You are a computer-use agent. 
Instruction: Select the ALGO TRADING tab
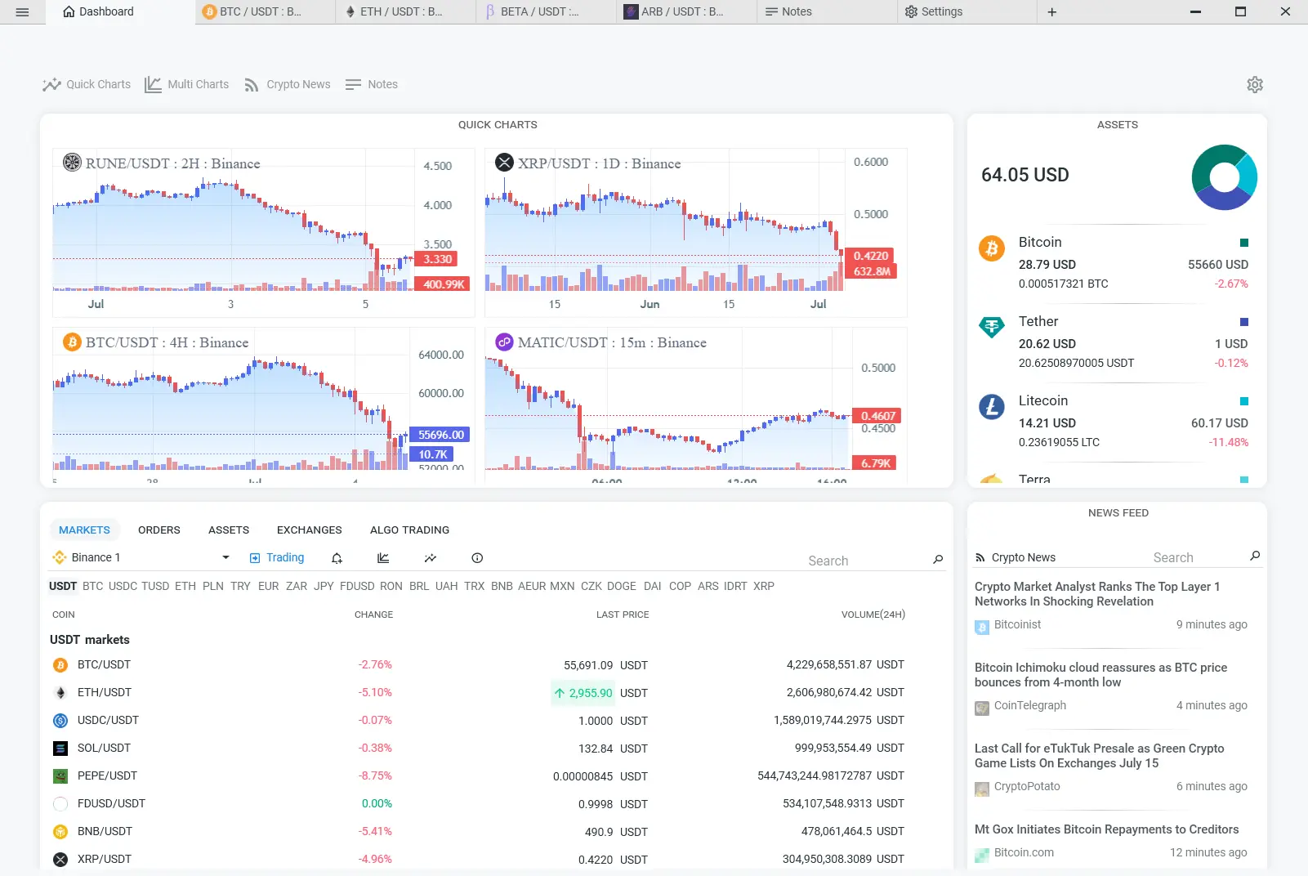[410, 530]
